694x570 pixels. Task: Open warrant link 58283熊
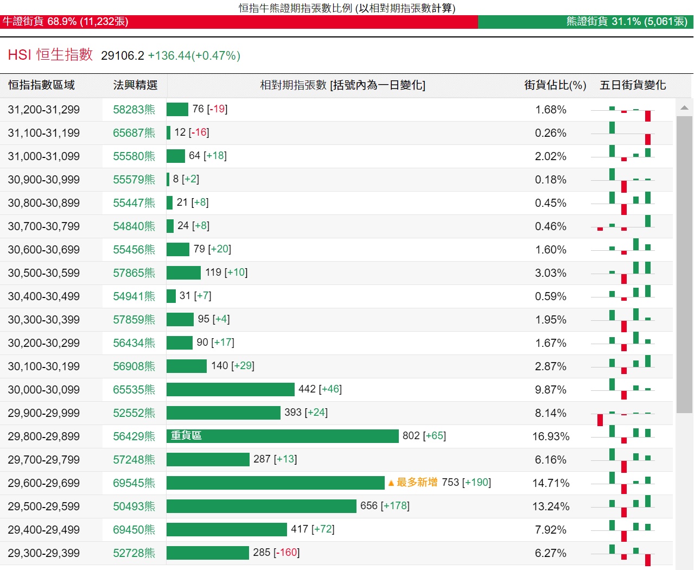134,110
